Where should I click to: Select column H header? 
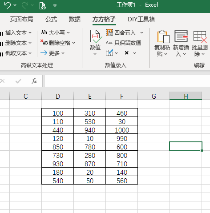[x=186, y=96]
